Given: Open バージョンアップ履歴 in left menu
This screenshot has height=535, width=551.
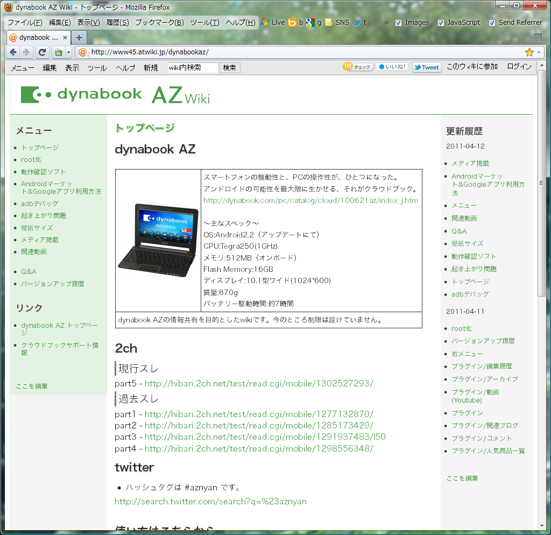Looking at the screenshot, I should tap(53, 284).
